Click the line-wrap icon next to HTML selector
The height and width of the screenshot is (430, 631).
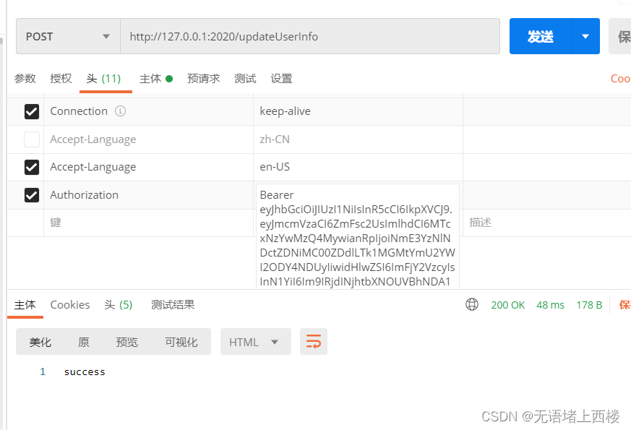314,341
